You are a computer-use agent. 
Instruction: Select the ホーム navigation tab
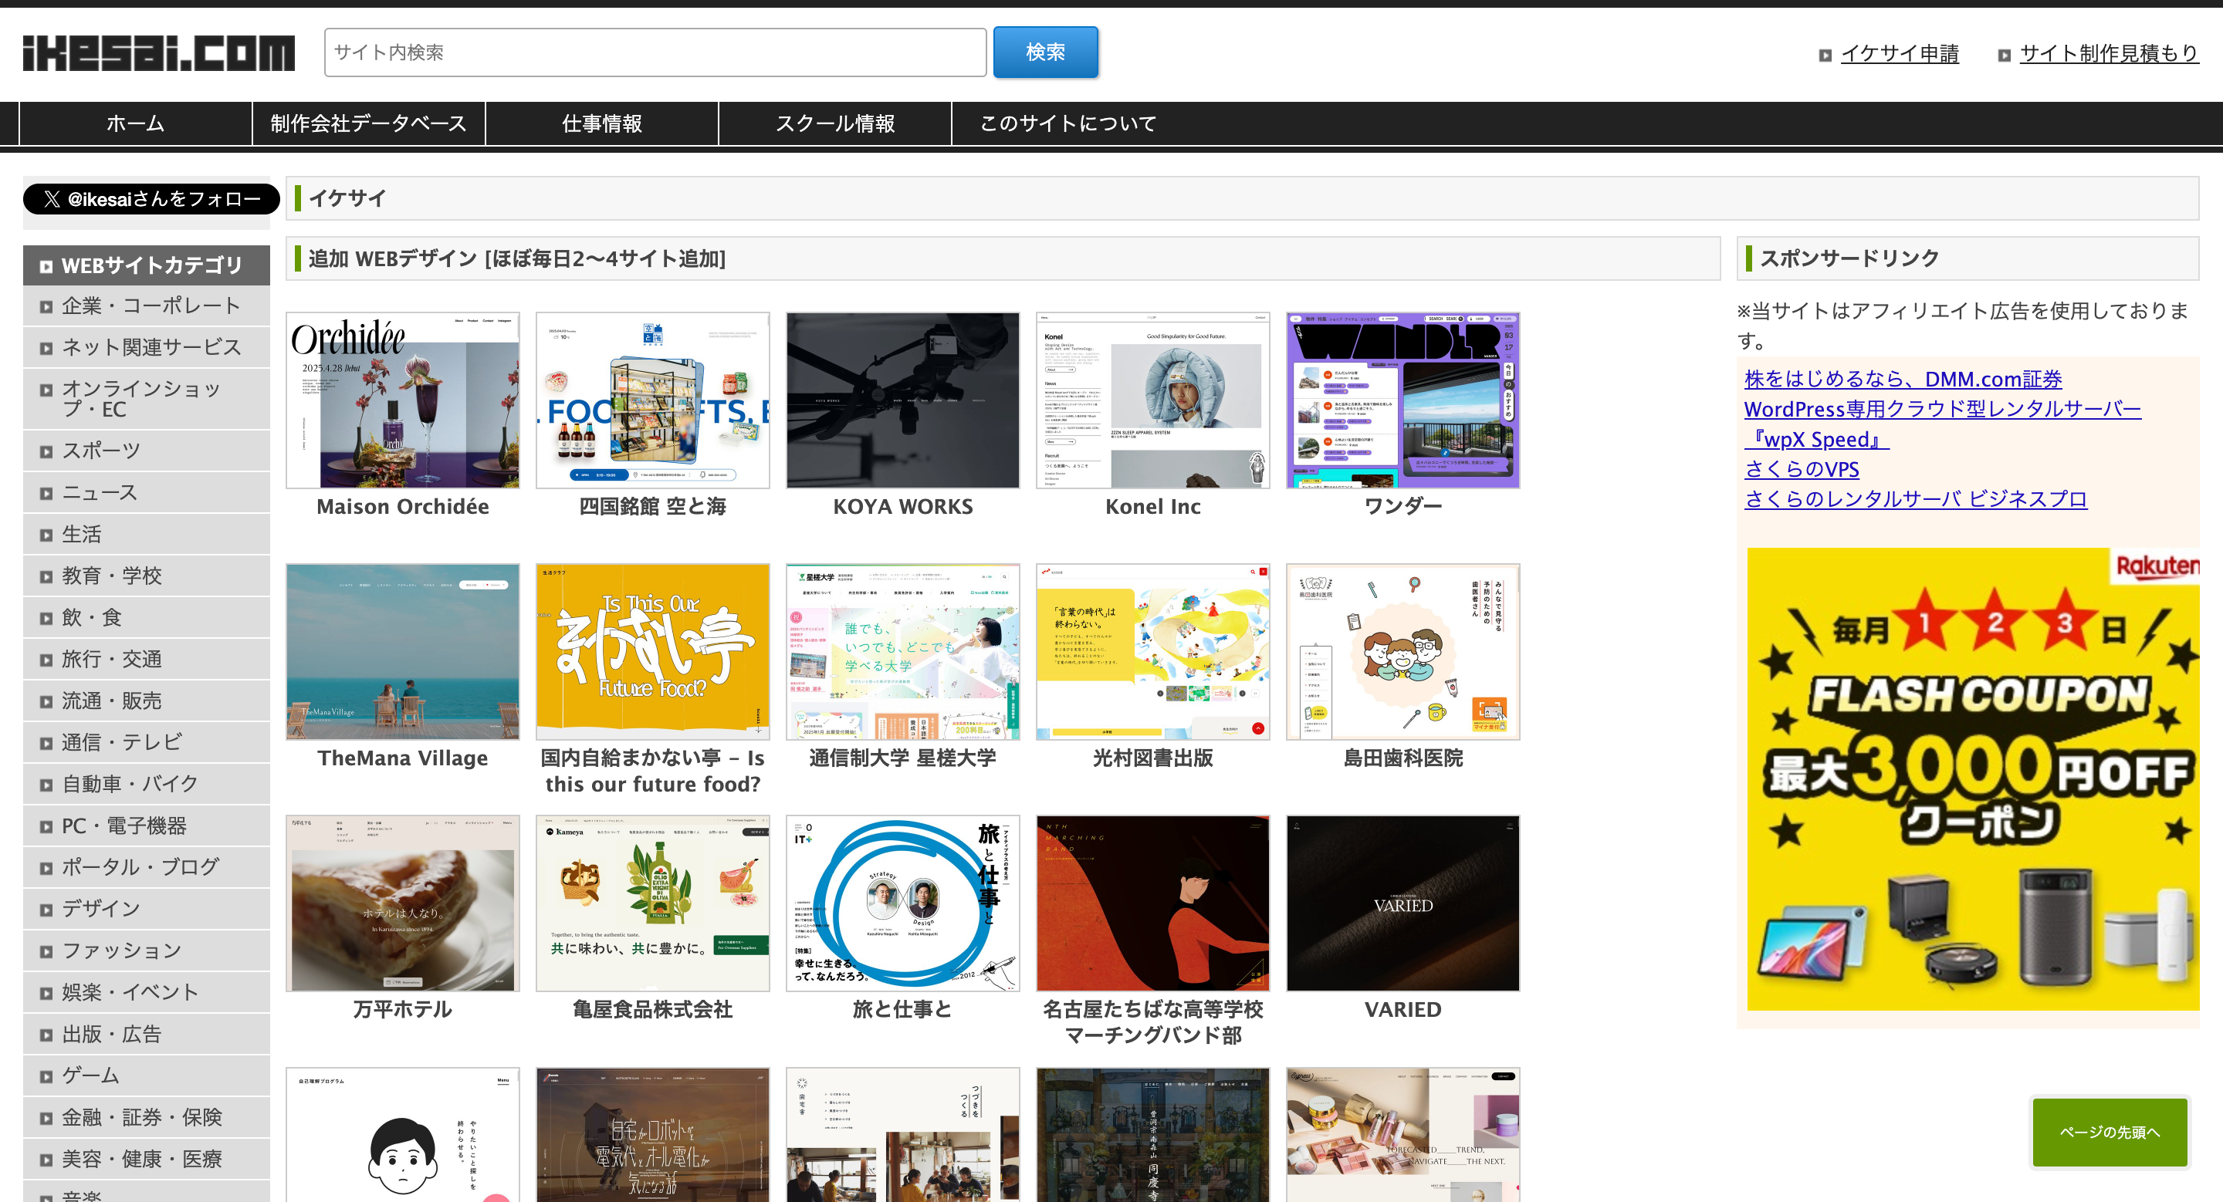pos(136,123)
